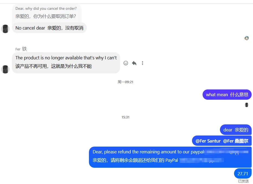
Task: Click the Chinese translation '该产品不再可用' text
Action: 31,66
